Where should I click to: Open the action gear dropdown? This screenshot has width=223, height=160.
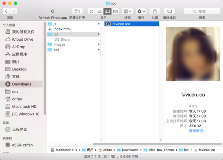pyautogui.click(x=141, y=11)
